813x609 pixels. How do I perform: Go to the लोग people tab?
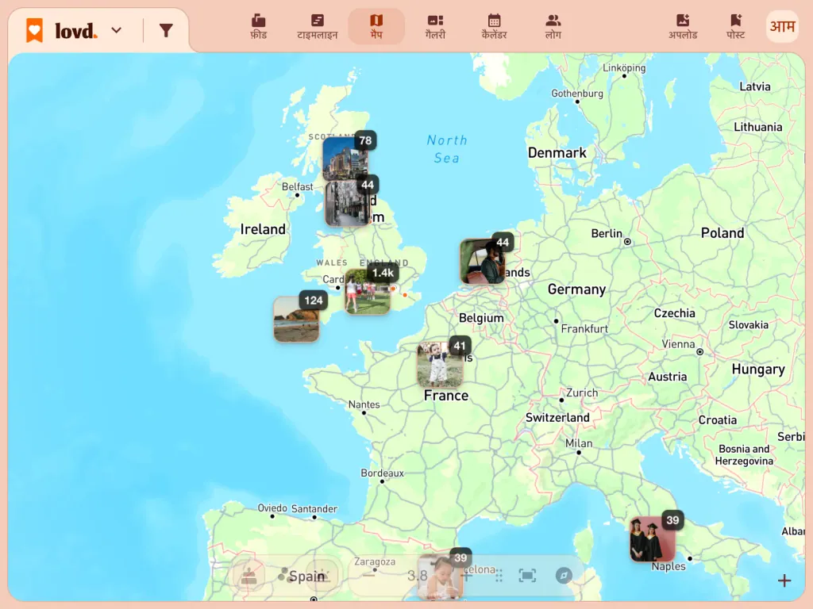coord(553,26)
